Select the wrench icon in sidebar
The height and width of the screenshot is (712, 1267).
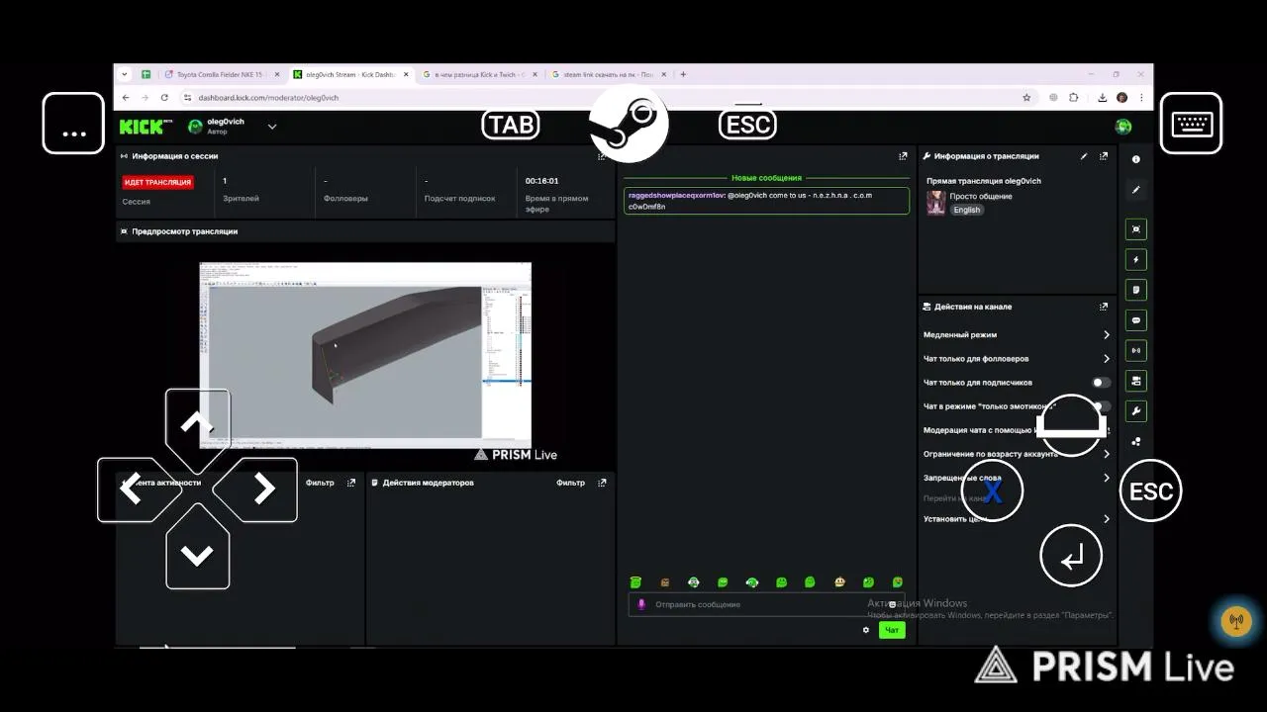pos(1135,411)
